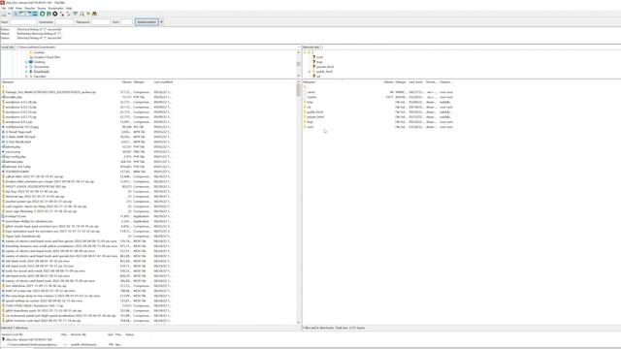Open the View menu
621x349 pixels.
(18, 9)
